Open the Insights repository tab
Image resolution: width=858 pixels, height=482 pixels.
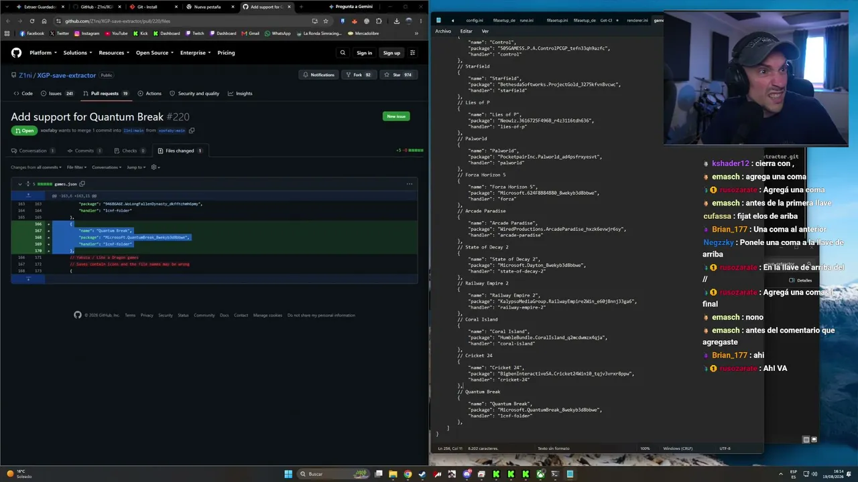click(240, 94)
